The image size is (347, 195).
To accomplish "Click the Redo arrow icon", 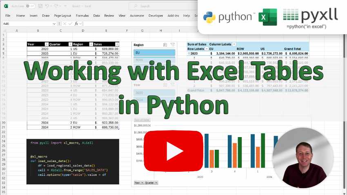I will click(x=56, y=6).
